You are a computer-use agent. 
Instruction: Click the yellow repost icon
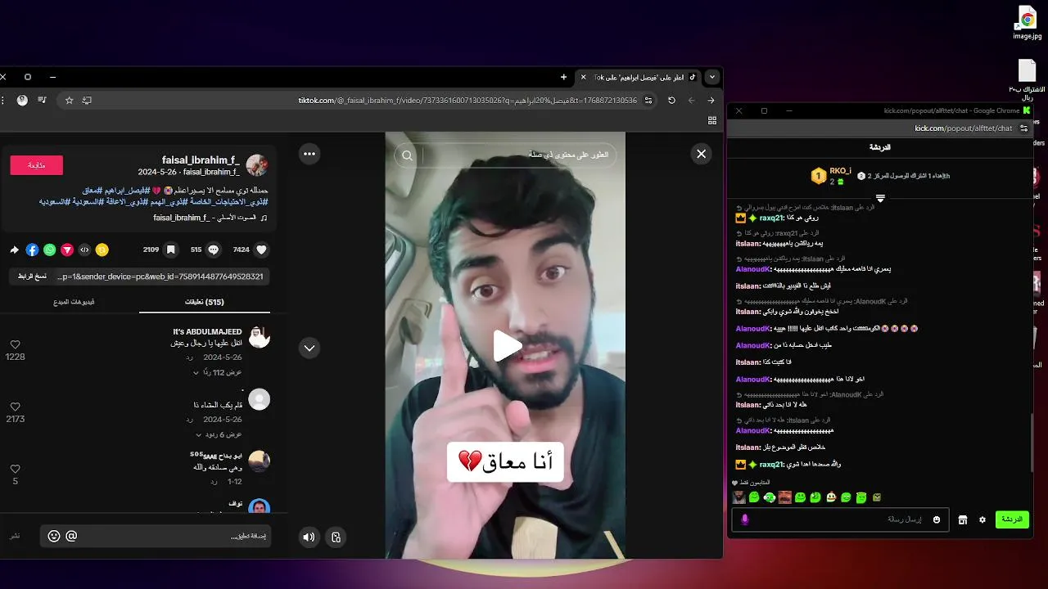(x=102, y=250)
